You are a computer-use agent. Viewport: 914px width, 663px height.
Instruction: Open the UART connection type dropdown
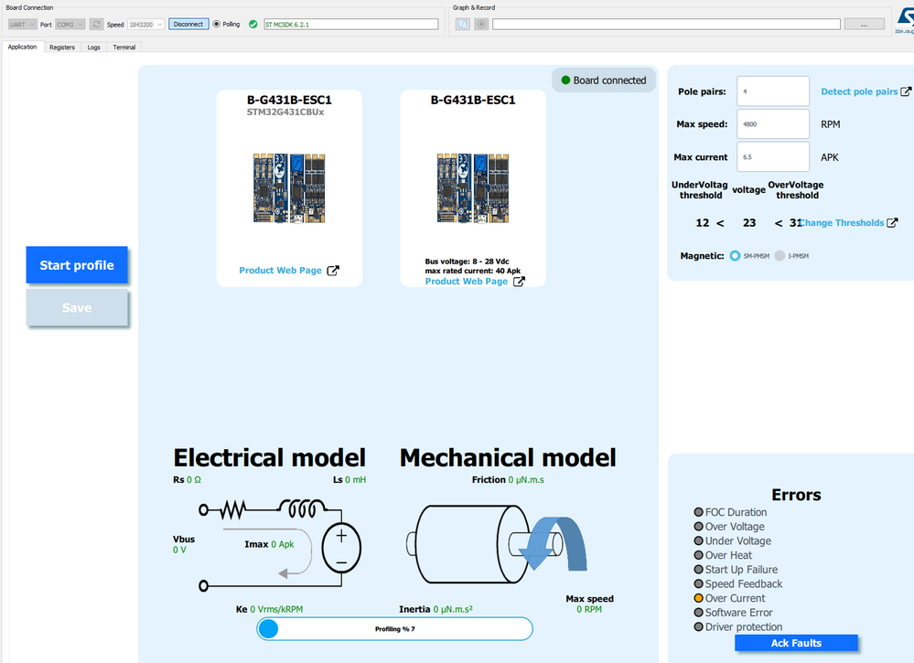tap(22, 25)
